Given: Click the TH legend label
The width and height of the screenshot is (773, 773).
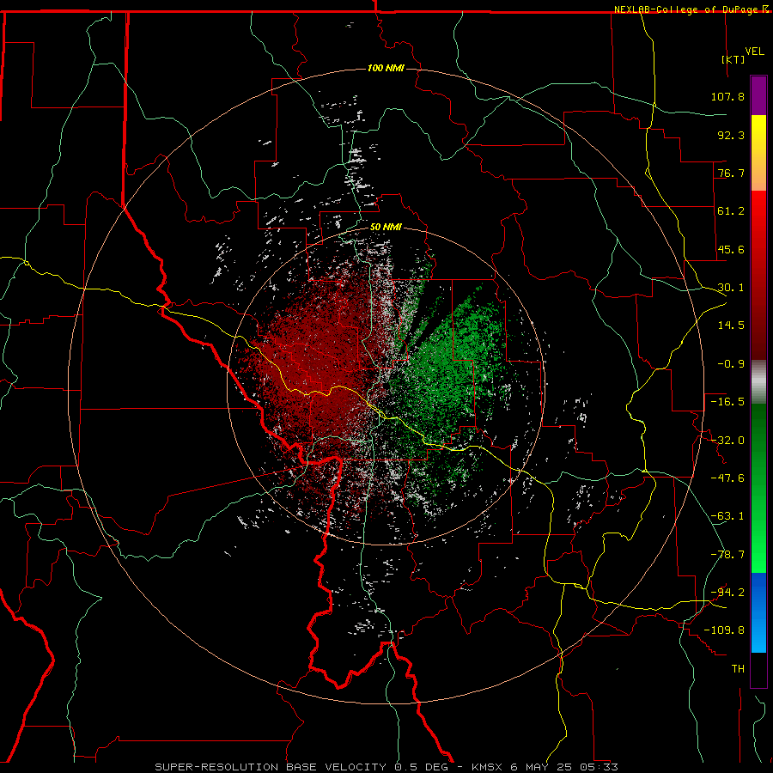Looking at the screenshot, I should click(x=738, y=669).
